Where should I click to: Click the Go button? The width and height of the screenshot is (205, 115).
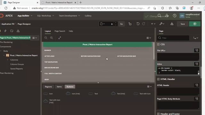pos(121,24)
